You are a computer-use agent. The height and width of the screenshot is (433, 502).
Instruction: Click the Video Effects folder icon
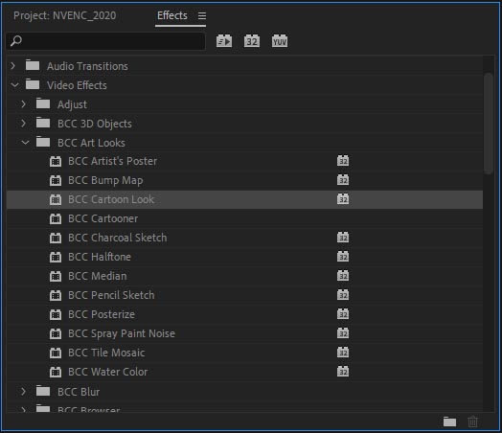pyautogui.click(x=33, y=84)
